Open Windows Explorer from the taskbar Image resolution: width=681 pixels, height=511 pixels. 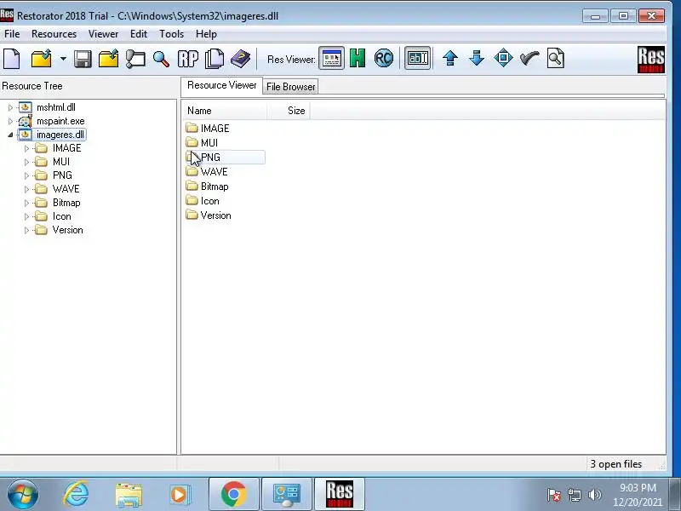point(129,495)
